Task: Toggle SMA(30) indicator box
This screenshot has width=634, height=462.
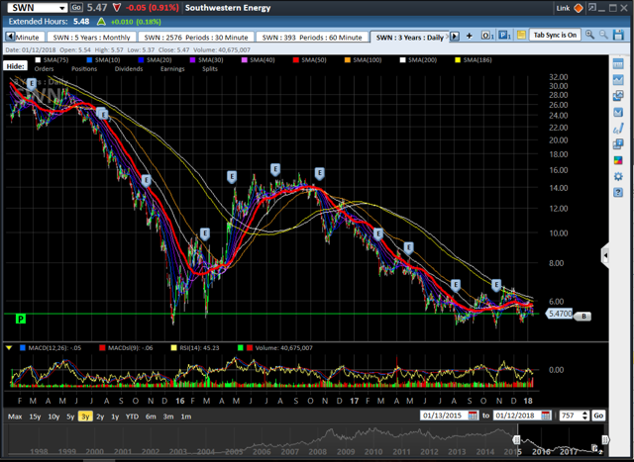Action: (193, 59)
